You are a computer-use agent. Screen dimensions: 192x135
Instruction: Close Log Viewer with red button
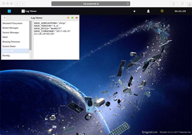(77, 18)
